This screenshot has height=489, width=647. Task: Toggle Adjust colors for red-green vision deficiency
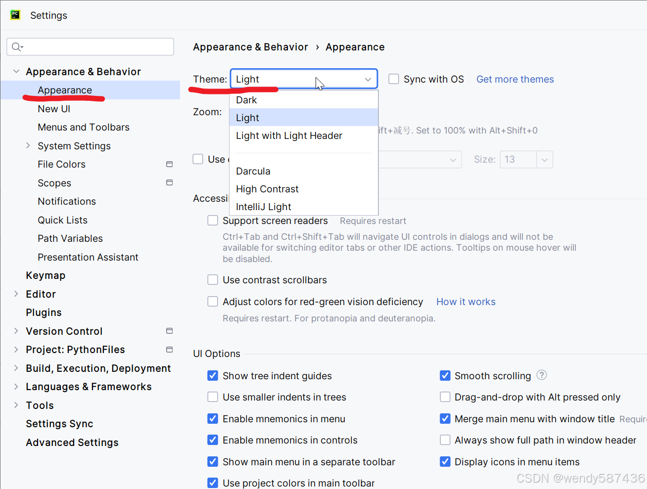click(x=213, y=302)
